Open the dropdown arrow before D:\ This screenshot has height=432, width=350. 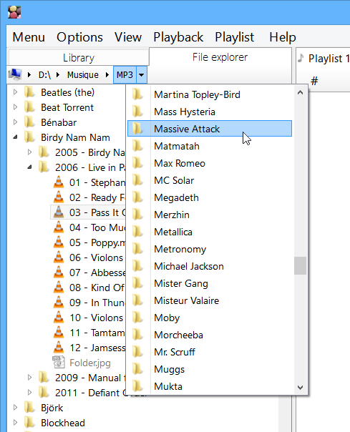(29, 74)
